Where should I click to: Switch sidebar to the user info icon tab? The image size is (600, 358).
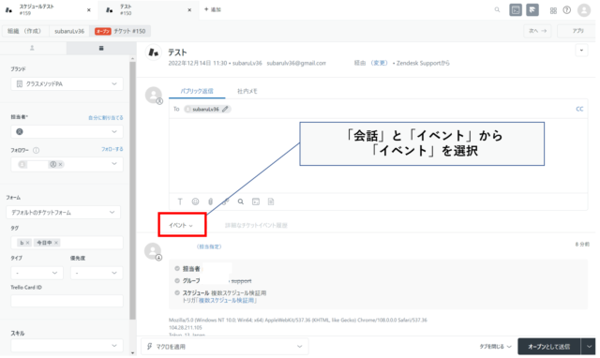[32, 48]
